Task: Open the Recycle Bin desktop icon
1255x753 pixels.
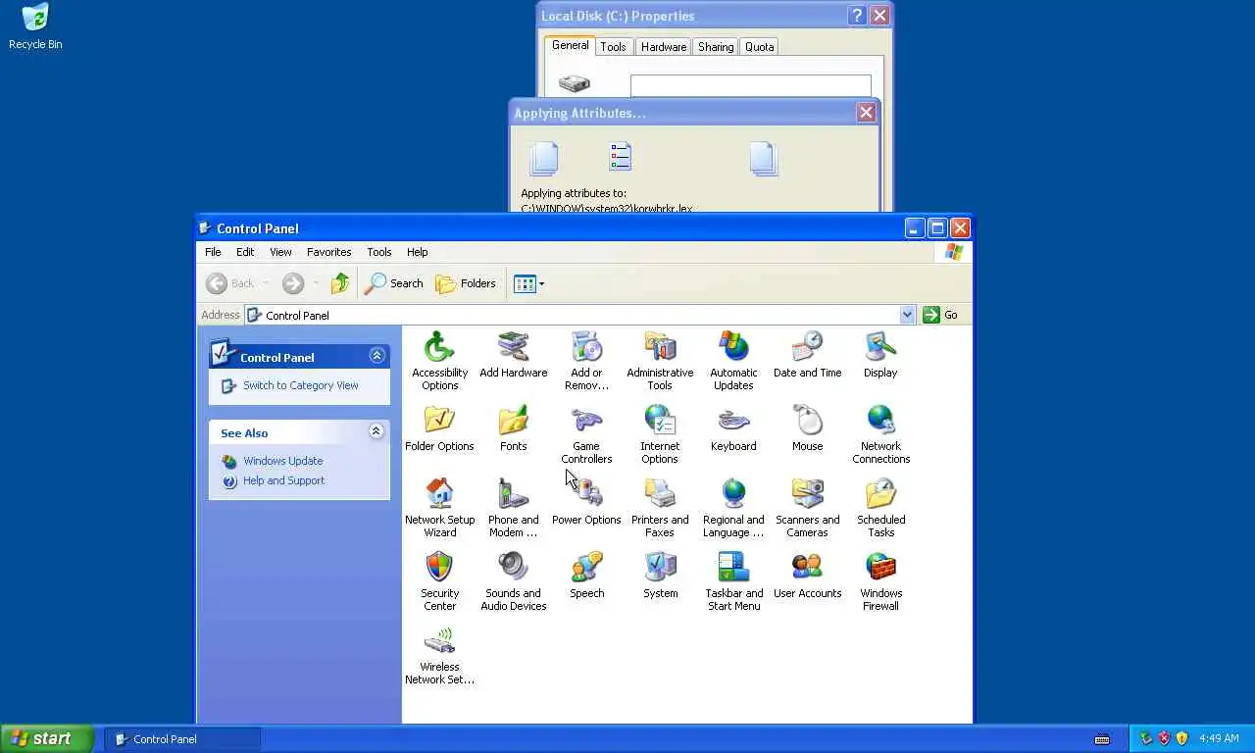Action: point(35,26)
